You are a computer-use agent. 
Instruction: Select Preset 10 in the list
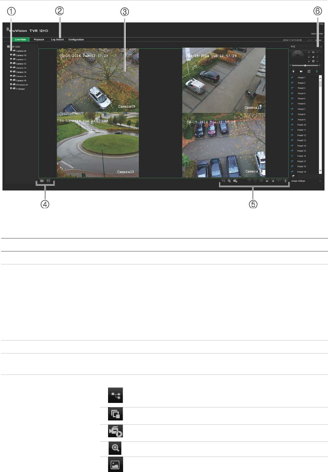(x=302, y=125)
